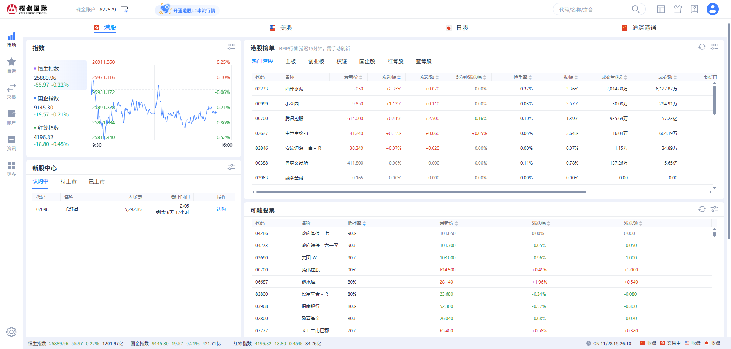The width and height of the screenshot is (731, 349).
Task: Click the settings gear in sidebar
Action: pos(11,332)
